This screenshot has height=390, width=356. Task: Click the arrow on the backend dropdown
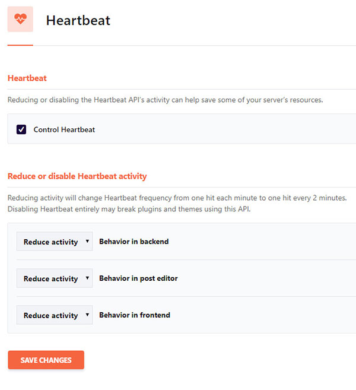pos(87,242)
